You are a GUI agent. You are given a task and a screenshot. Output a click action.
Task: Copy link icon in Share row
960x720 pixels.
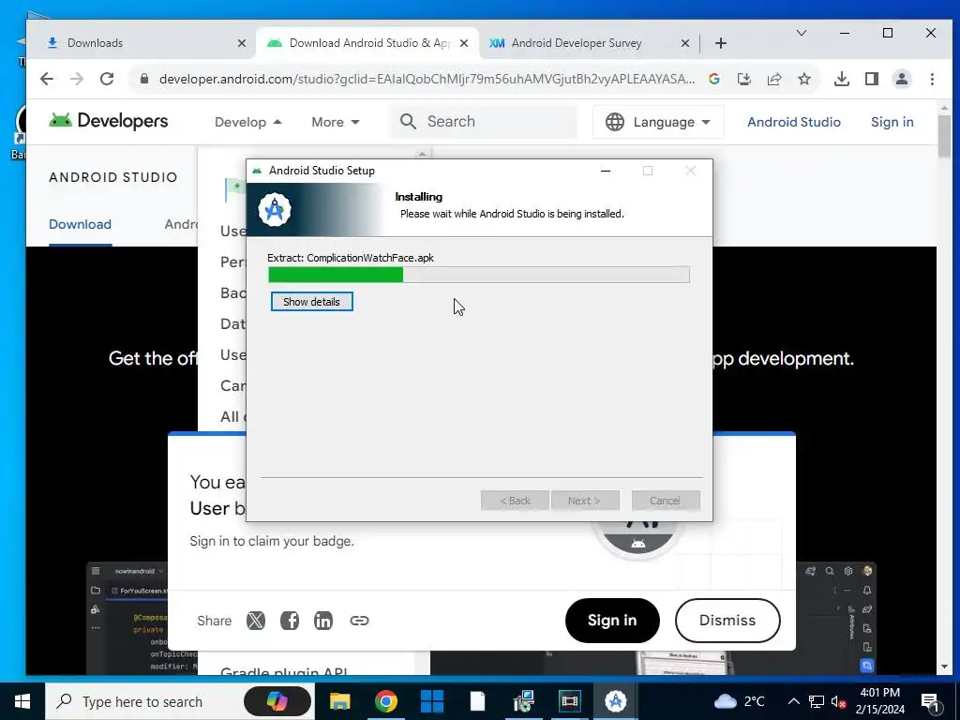[359, 621]
